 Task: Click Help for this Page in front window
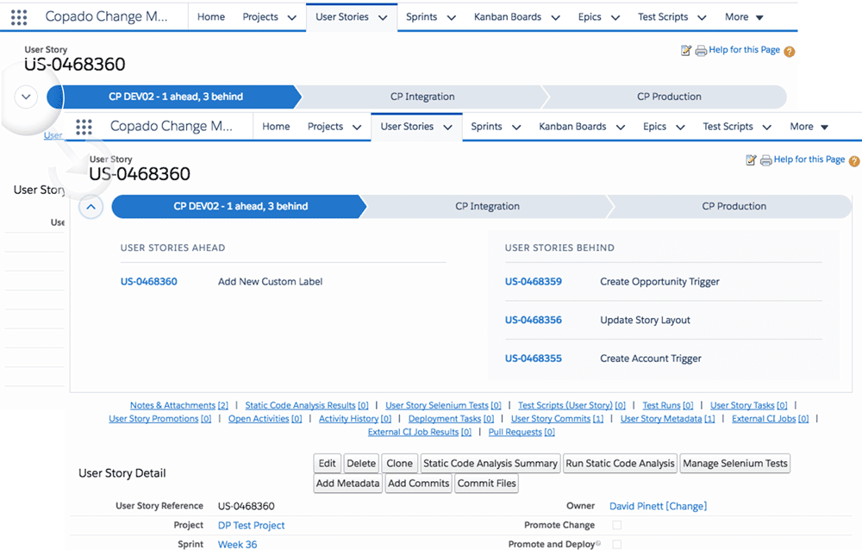tap(809, 159)
